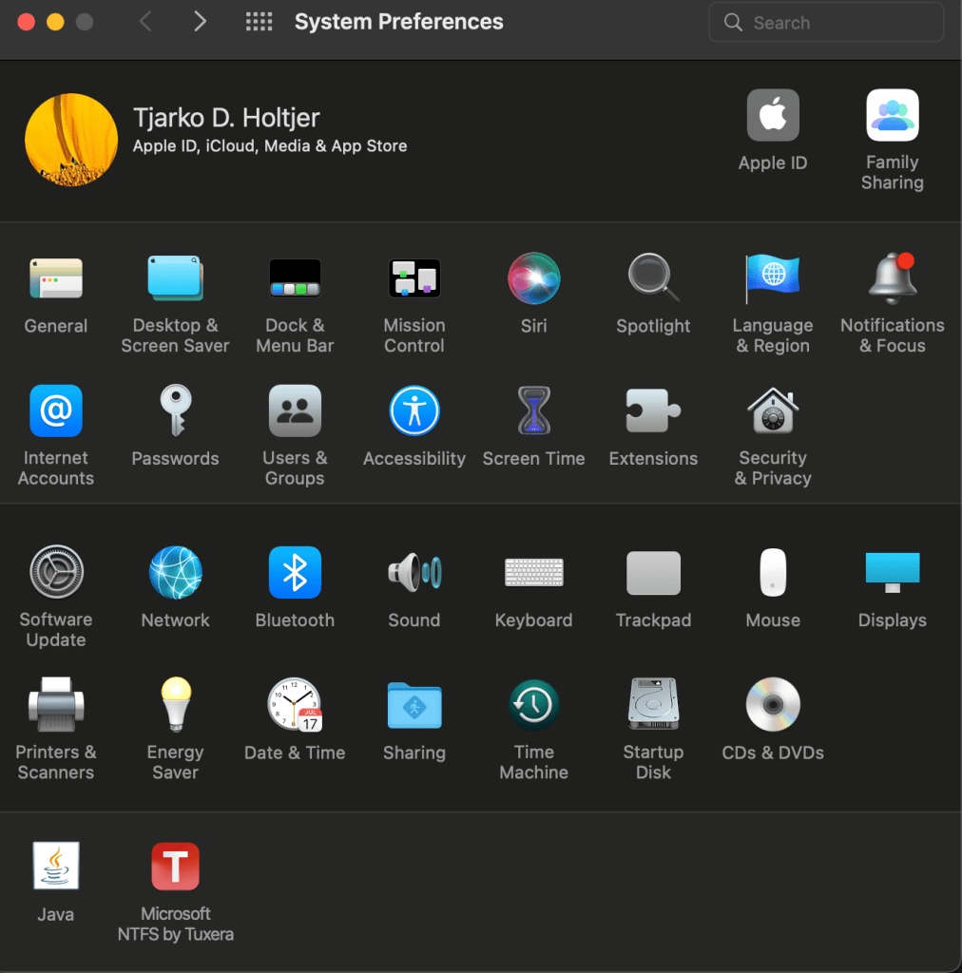This screenshot has height=973, width=962.
Task: Open Mission Control preferences
Action: (414, 279)
